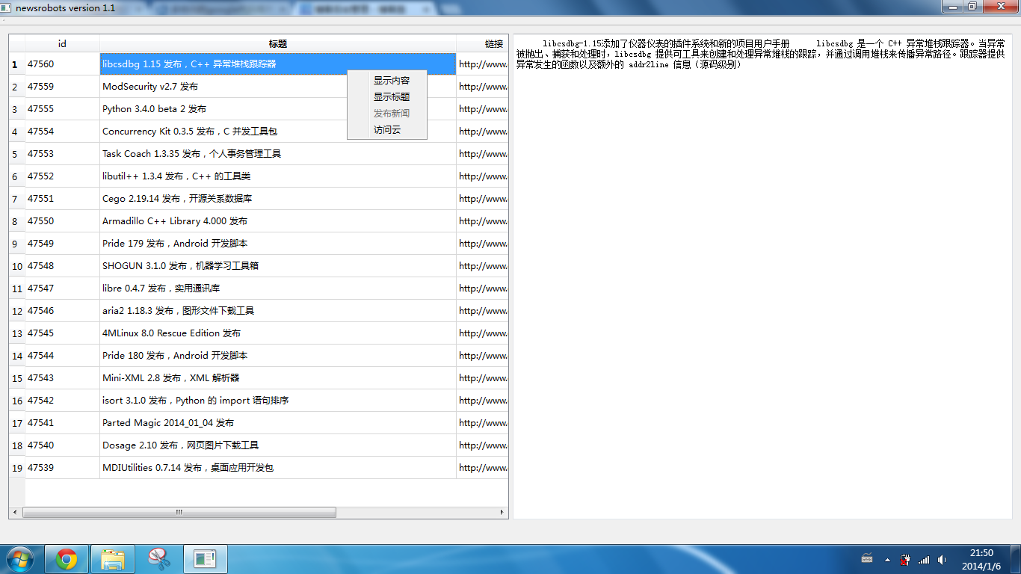Click the id column header
Screen dimensions: 1021x574
click(62, 44)
